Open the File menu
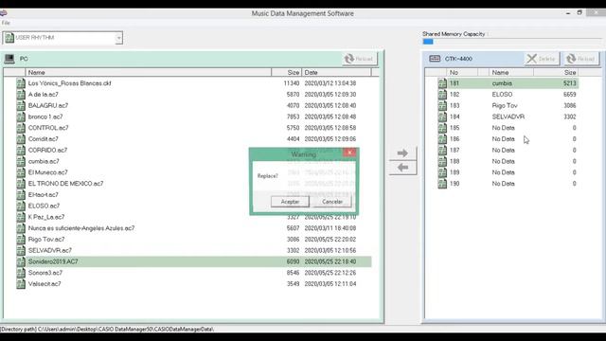Image resolution: width=606 pixels, height=341 pixels. coord(6,23)
